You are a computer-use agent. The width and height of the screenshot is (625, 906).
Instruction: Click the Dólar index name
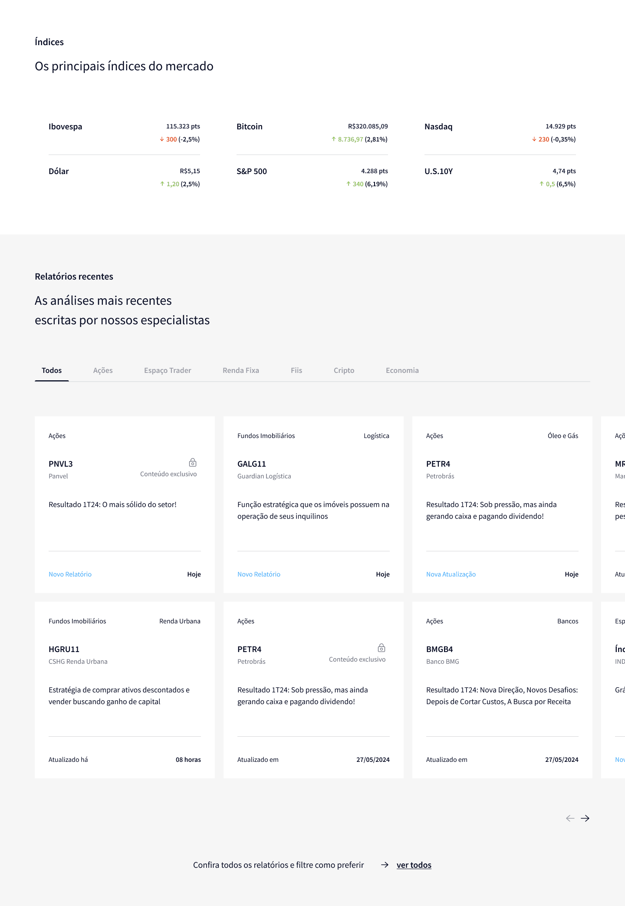(x=59, y=171)
